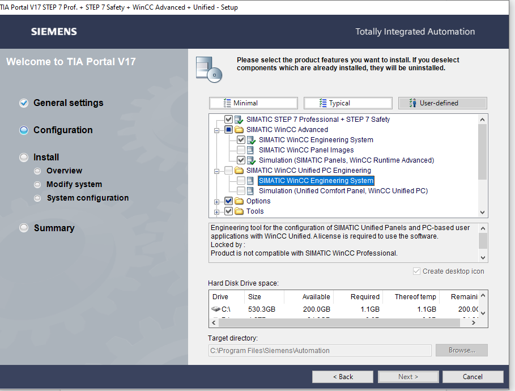Screen dimensions: 515x391
Task: Enable the WinCC Panel Images checkbox
Action: click(241, 150)
